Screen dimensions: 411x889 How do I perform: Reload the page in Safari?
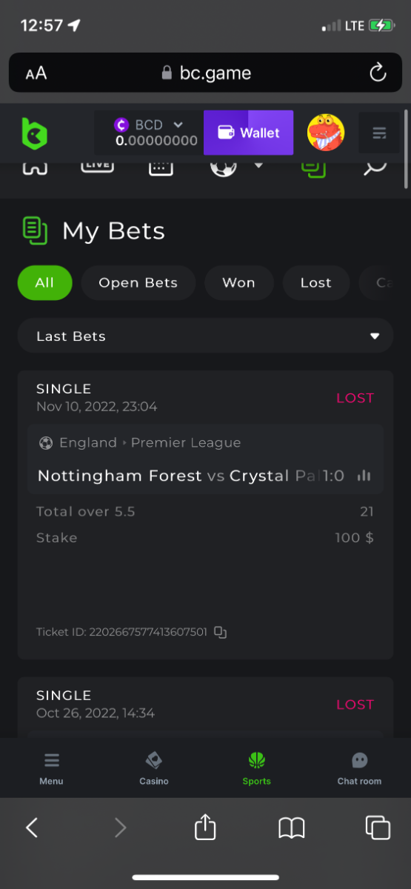pyautogui.click(x=378, y=73)
